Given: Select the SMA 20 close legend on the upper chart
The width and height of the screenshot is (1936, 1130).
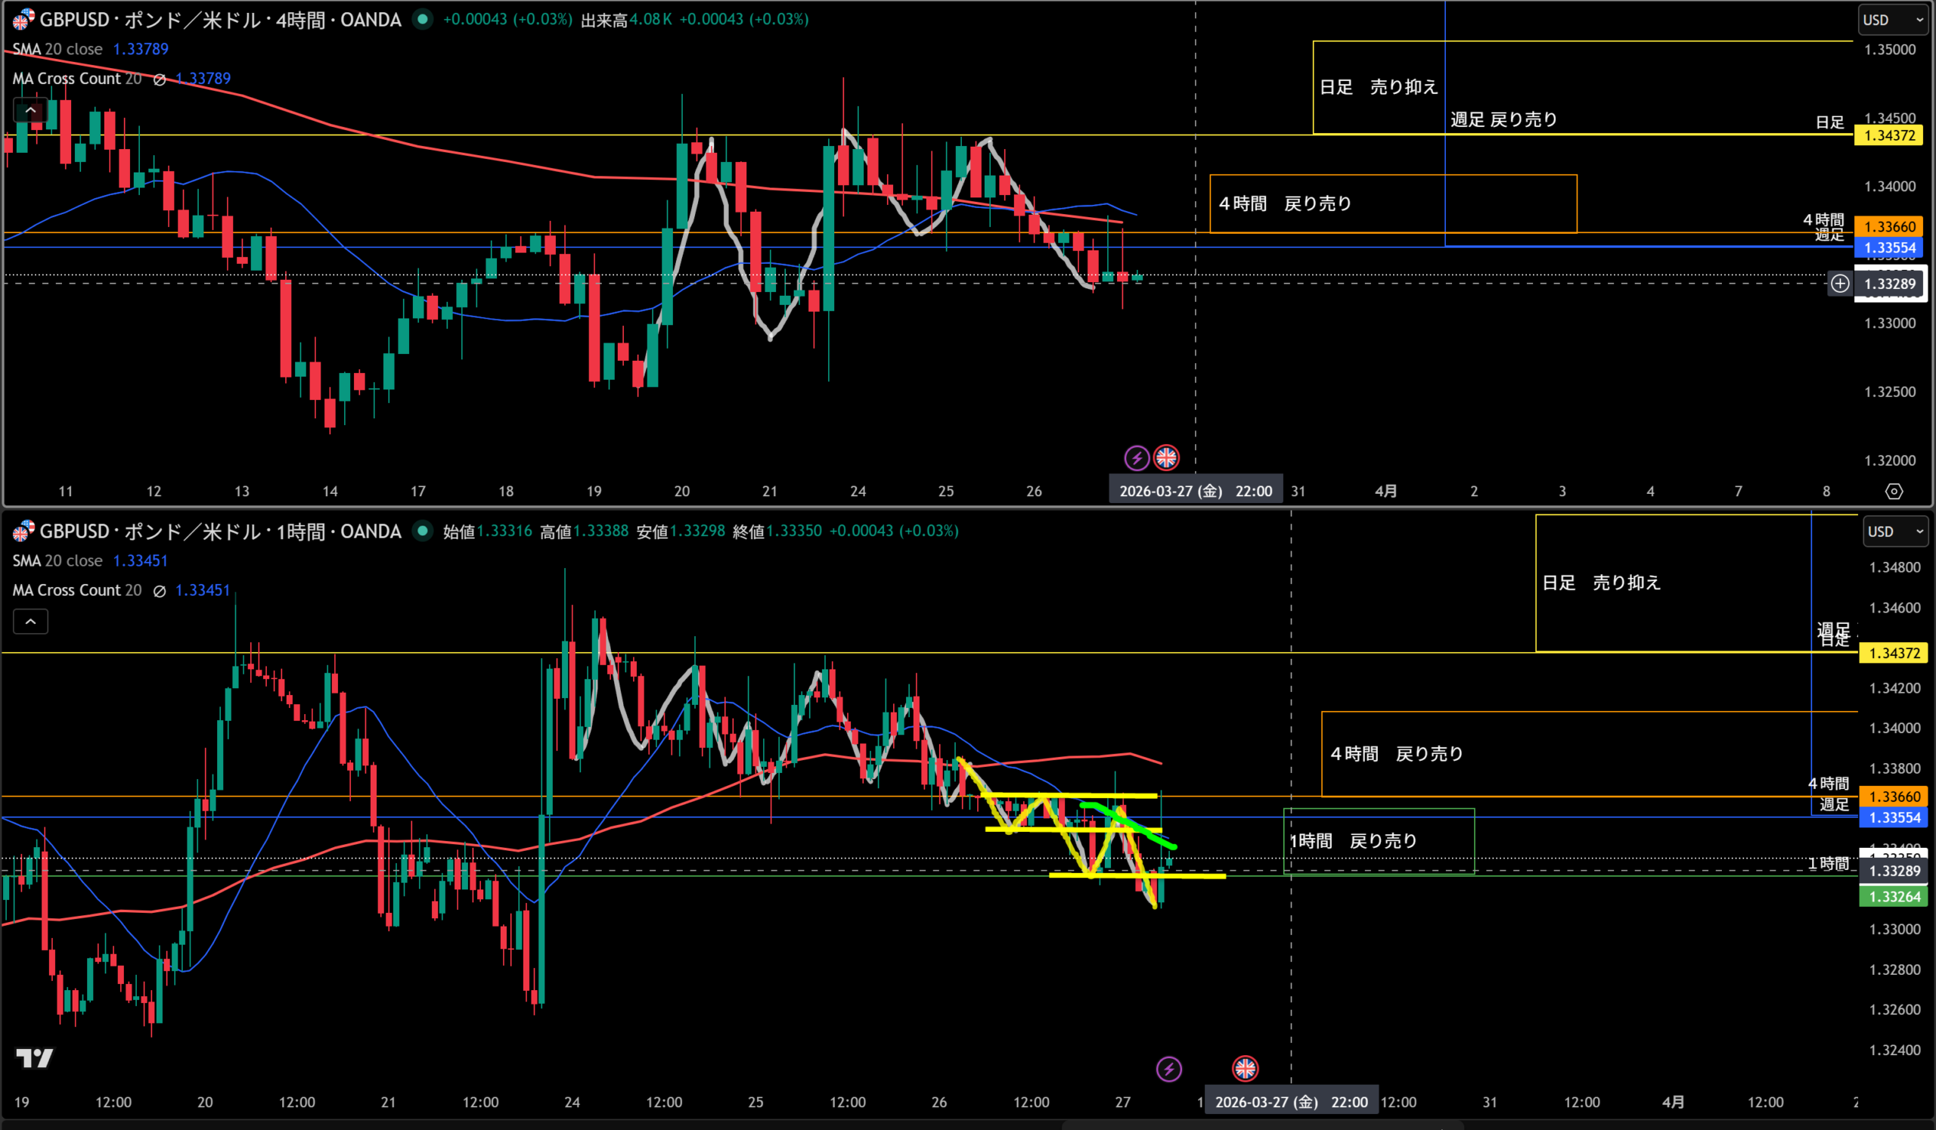Looking at the screenshot, I should coord(57,49).
